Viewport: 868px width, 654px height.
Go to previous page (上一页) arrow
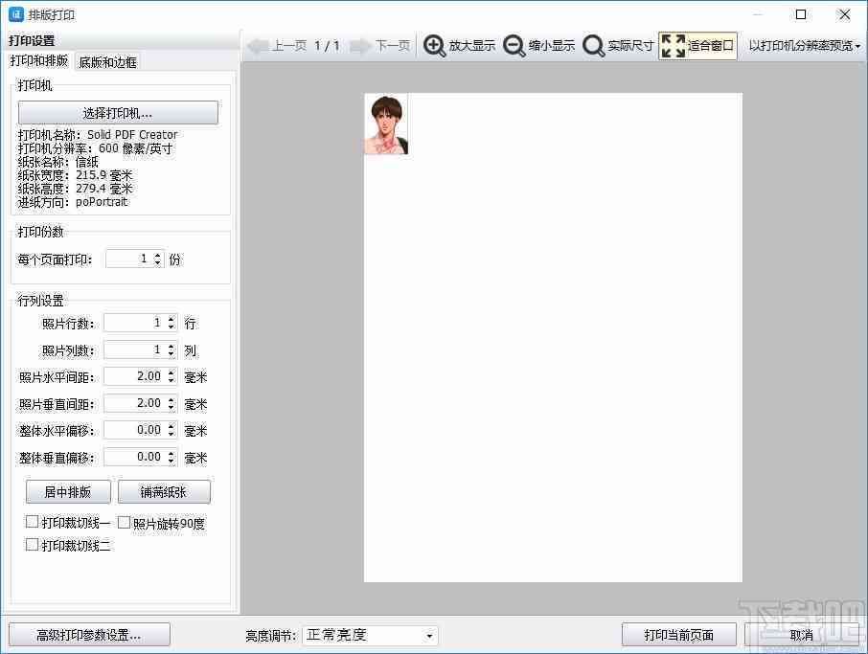coord(258,46)
